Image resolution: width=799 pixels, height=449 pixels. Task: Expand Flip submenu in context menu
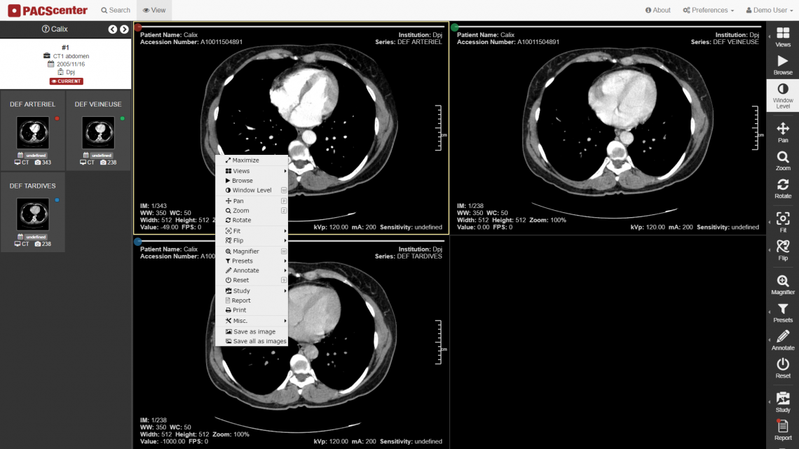[252, 241]
